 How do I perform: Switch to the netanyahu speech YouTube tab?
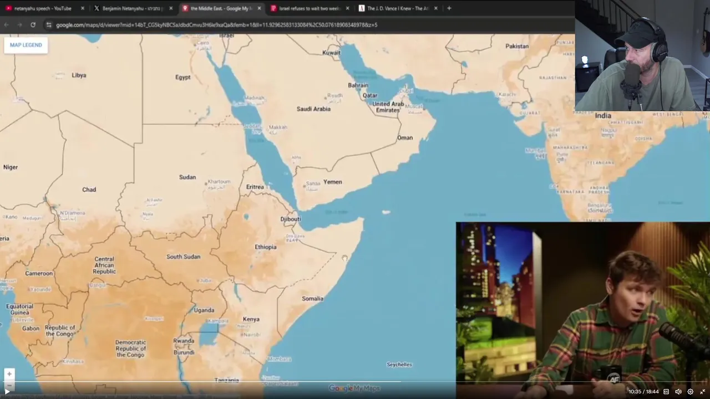(43, 8)
